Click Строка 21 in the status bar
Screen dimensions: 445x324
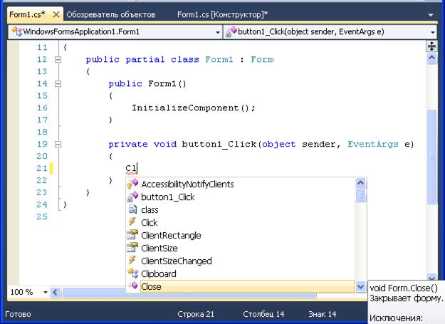(196, 314)
